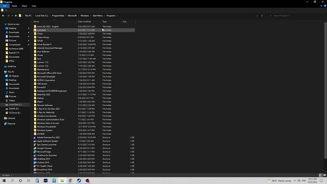Open the Share ribbon tab
The height and width of the screenshot is (184, 327).
25,6
